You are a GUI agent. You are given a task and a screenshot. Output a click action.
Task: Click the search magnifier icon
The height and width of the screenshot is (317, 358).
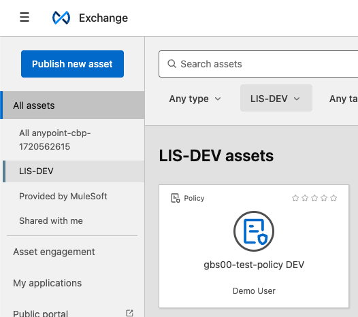[x=172, y=64]
